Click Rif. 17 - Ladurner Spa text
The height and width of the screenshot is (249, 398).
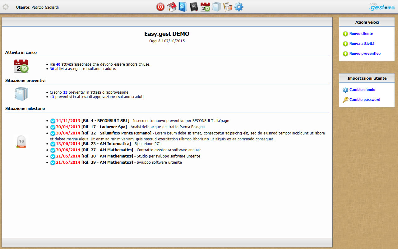coord(104,127)
